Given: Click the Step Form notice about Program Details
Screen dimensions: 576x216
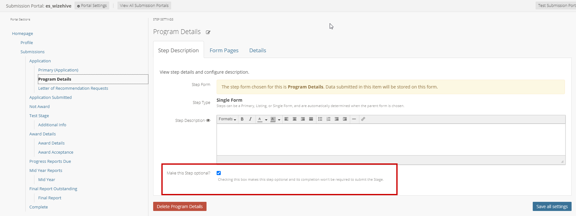Looking at the screenshot, I should click(391, 87).
